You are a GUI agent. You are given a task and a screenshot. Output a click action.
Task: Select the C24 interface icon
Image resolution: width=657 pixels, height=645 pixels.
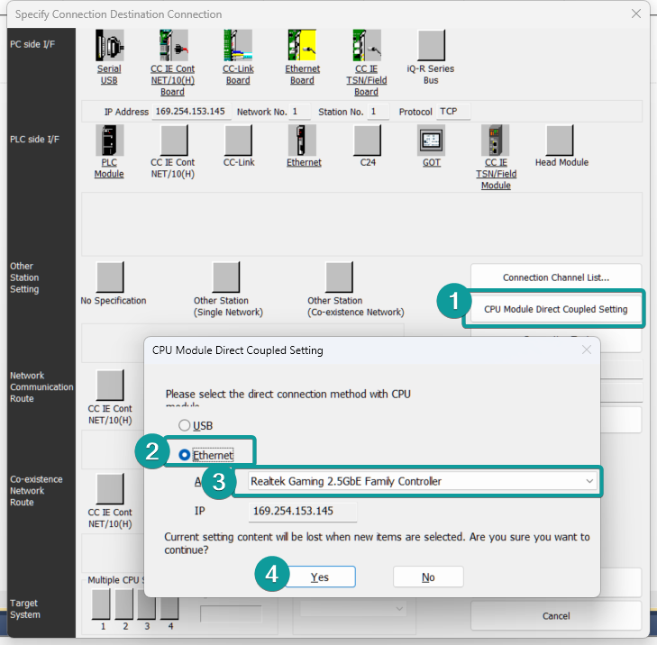pos(368,141)
